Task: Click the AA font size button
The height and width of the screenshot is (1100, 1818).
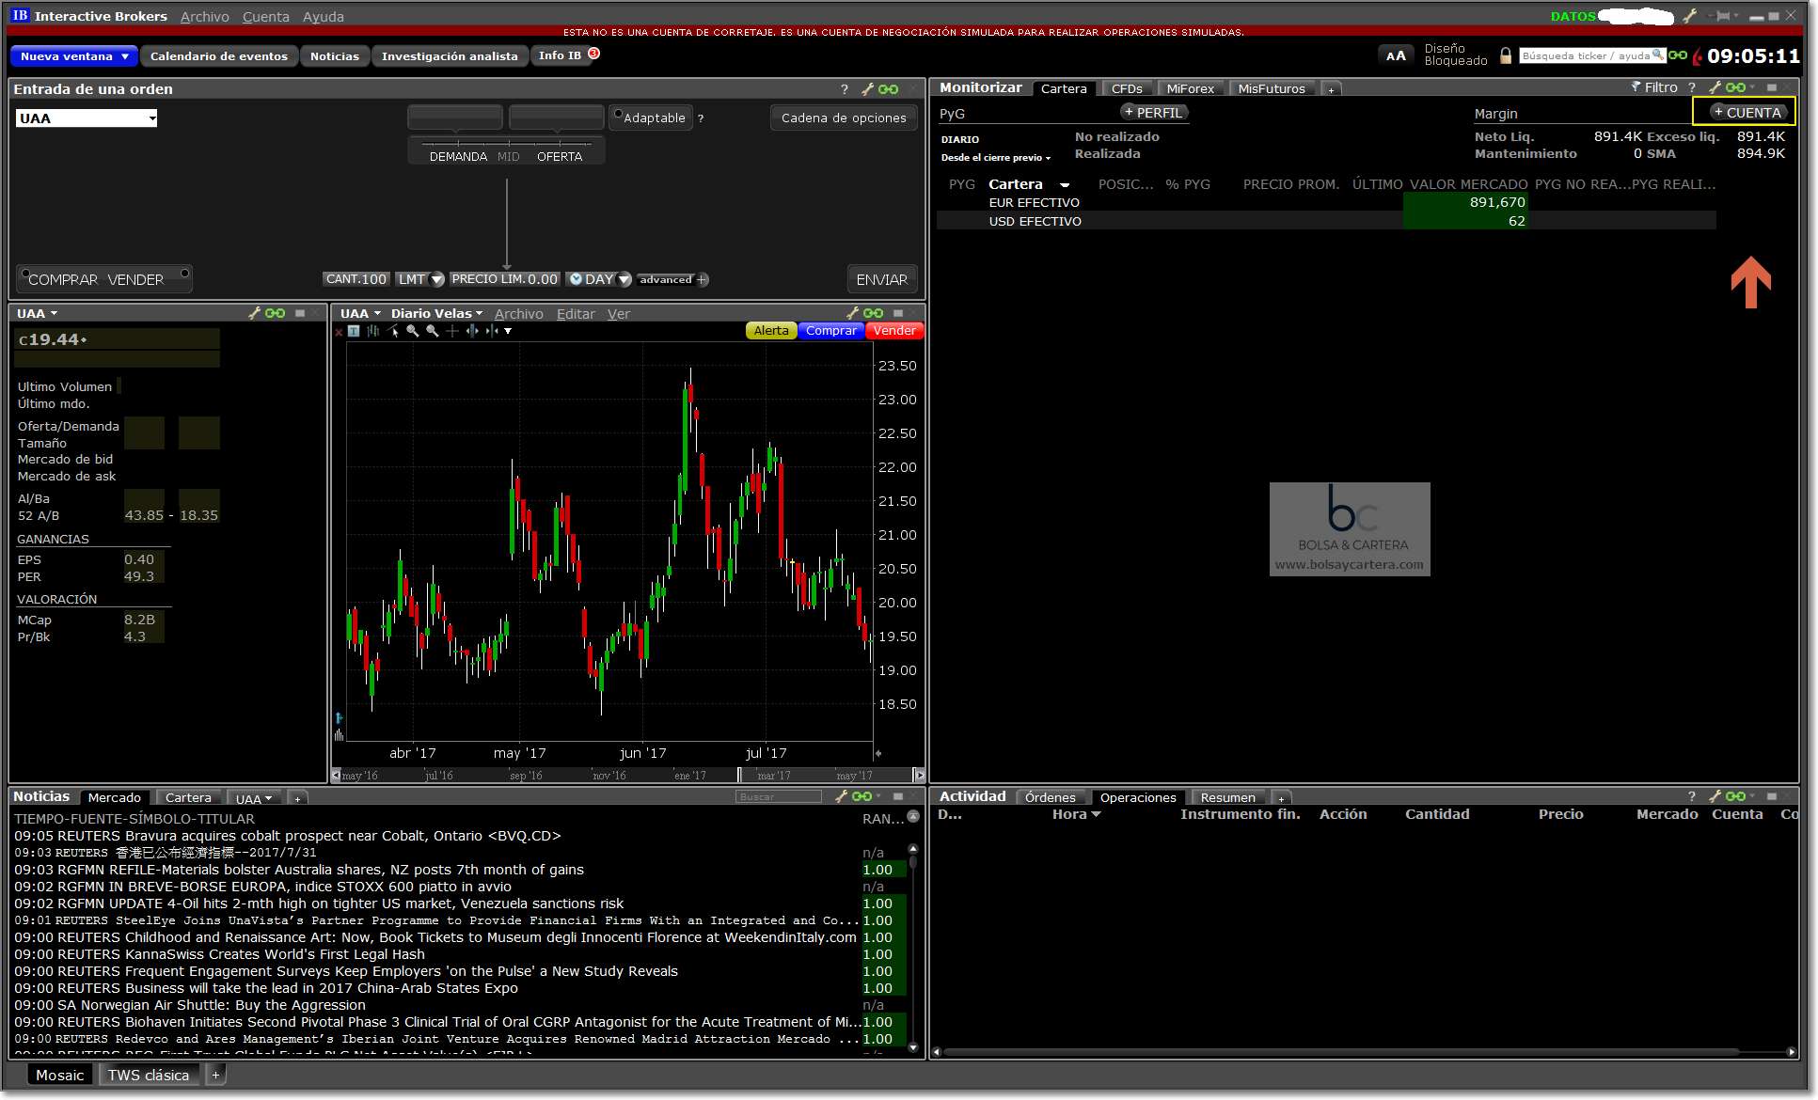Action: 1396,55
